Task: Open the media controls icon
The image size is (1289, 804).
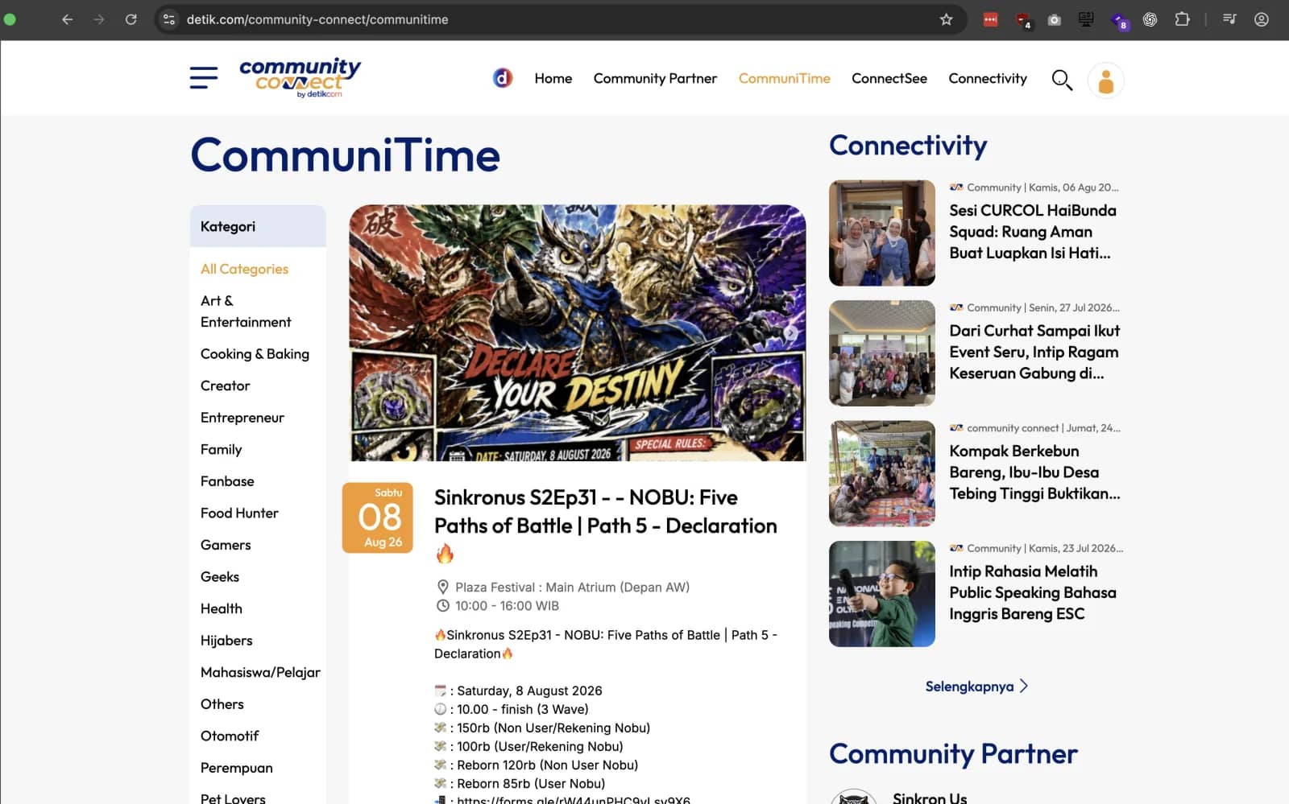Action: [1229, 19]
